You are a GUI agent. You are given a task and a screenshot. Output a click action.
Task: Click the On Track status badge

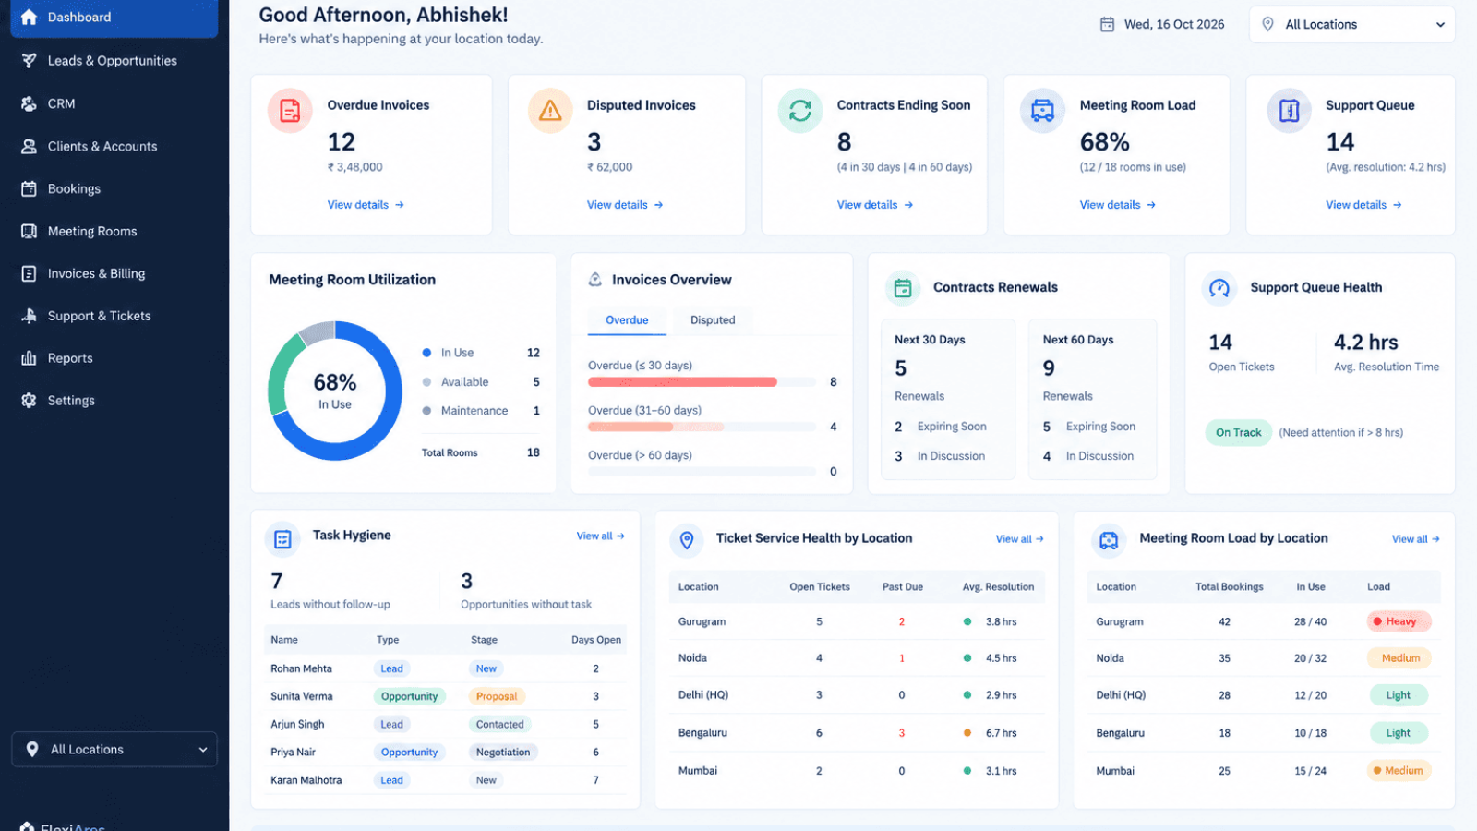[1238, 432]
